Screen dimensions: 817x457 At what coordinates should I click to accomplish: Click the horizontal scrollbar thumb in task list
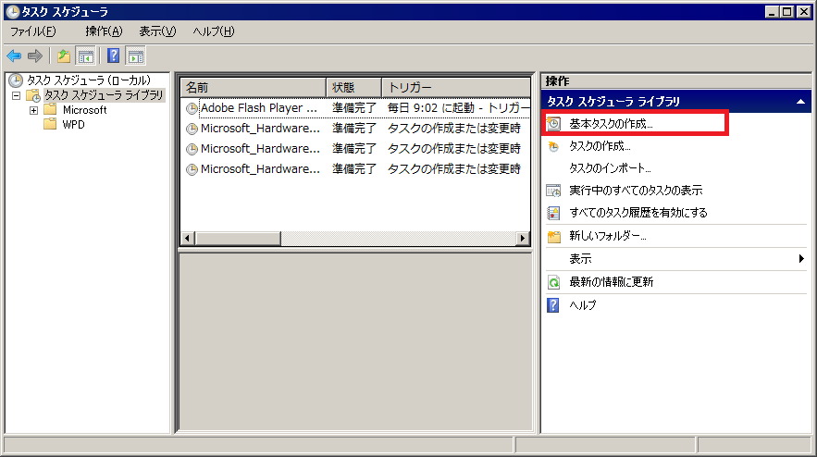point(238,238)
